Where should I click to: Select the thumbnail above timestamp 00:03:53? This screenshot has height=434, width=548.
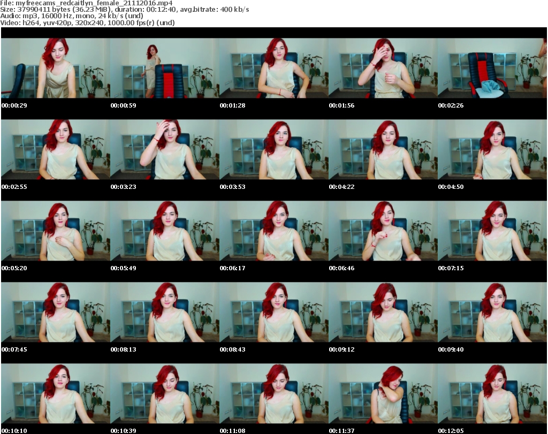click(273, 149)
